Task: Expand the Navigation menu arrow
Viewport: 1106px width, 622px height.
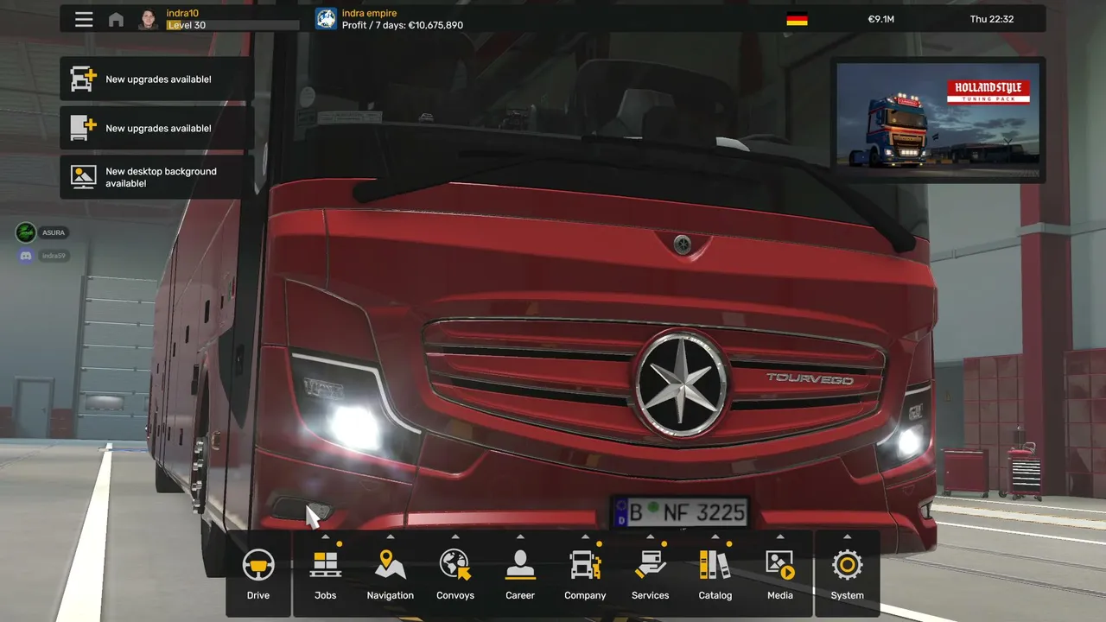Action: point(391,536)
